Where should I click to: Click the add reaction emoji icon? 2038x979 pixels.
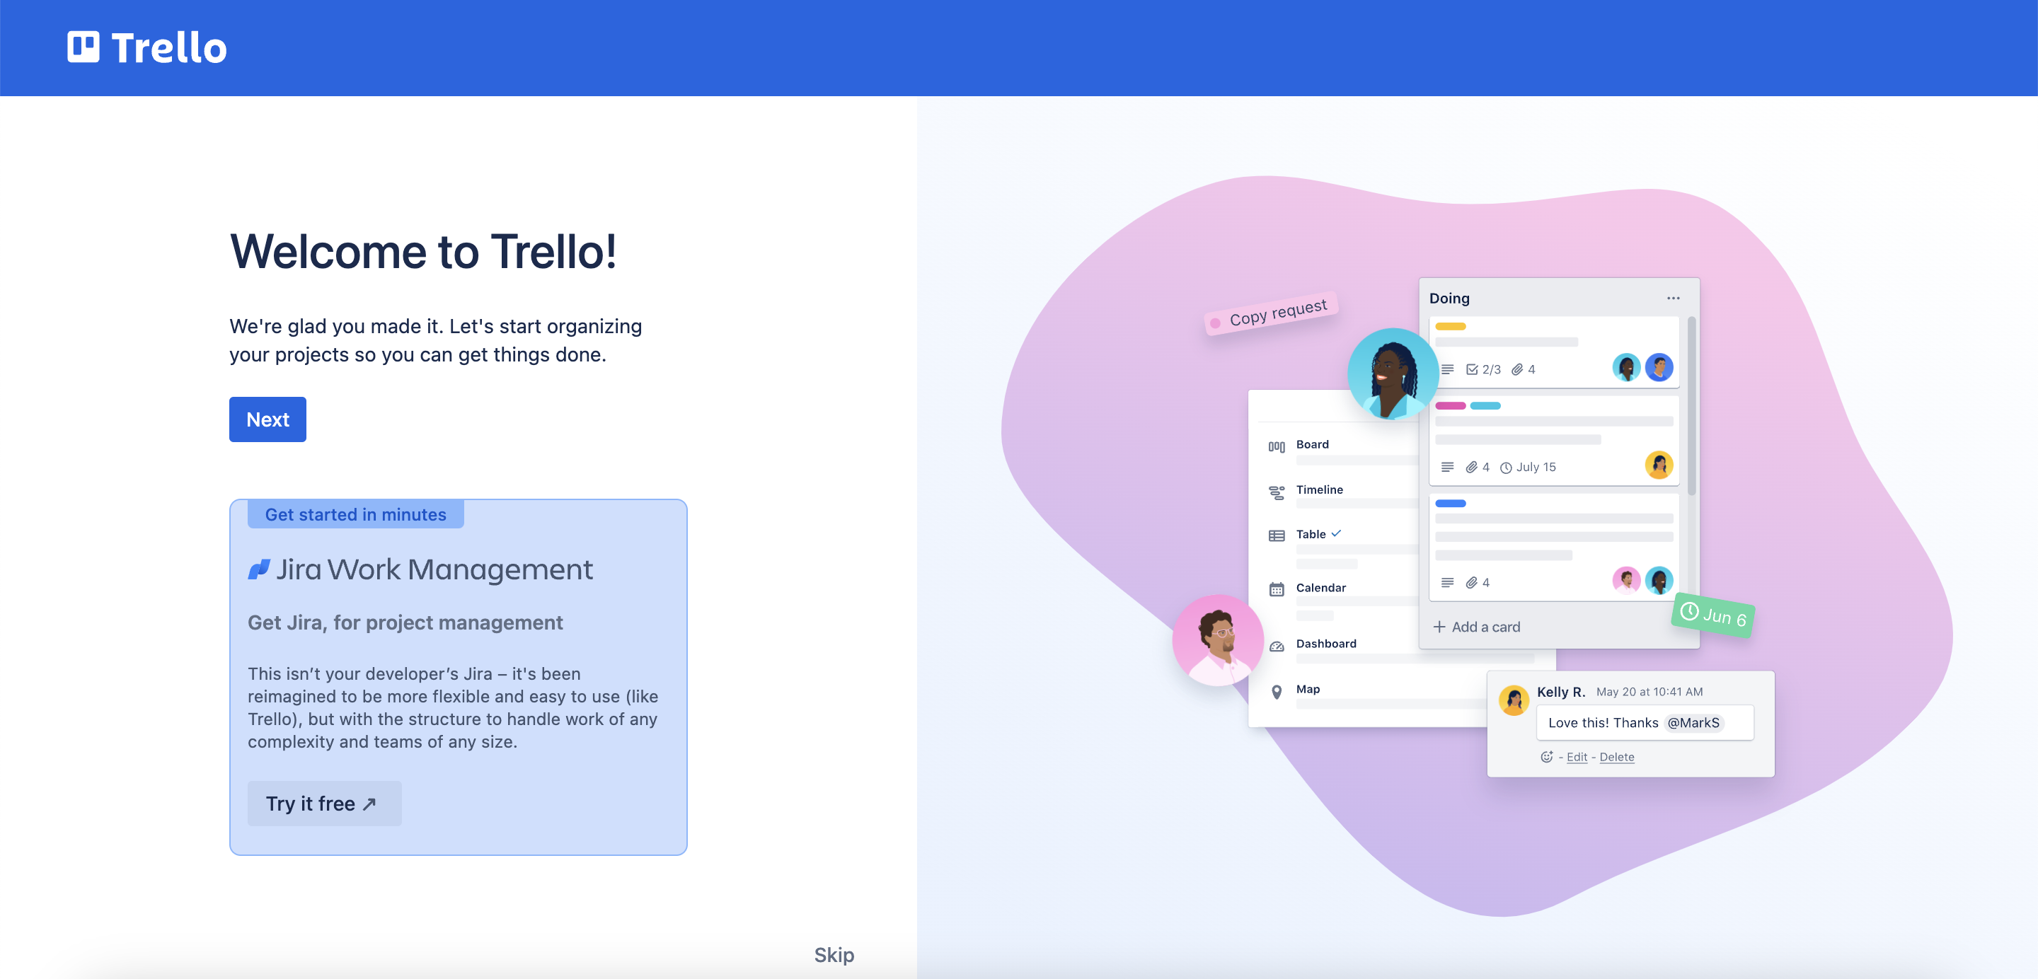pyautogui.click(x=1546, y=757)
